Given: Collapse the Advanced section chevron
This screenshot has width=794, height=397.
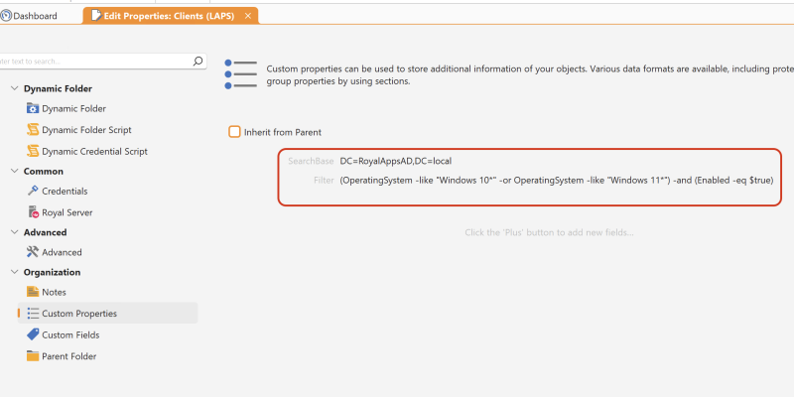Looking at the screenshot, I should coord(14,232).
